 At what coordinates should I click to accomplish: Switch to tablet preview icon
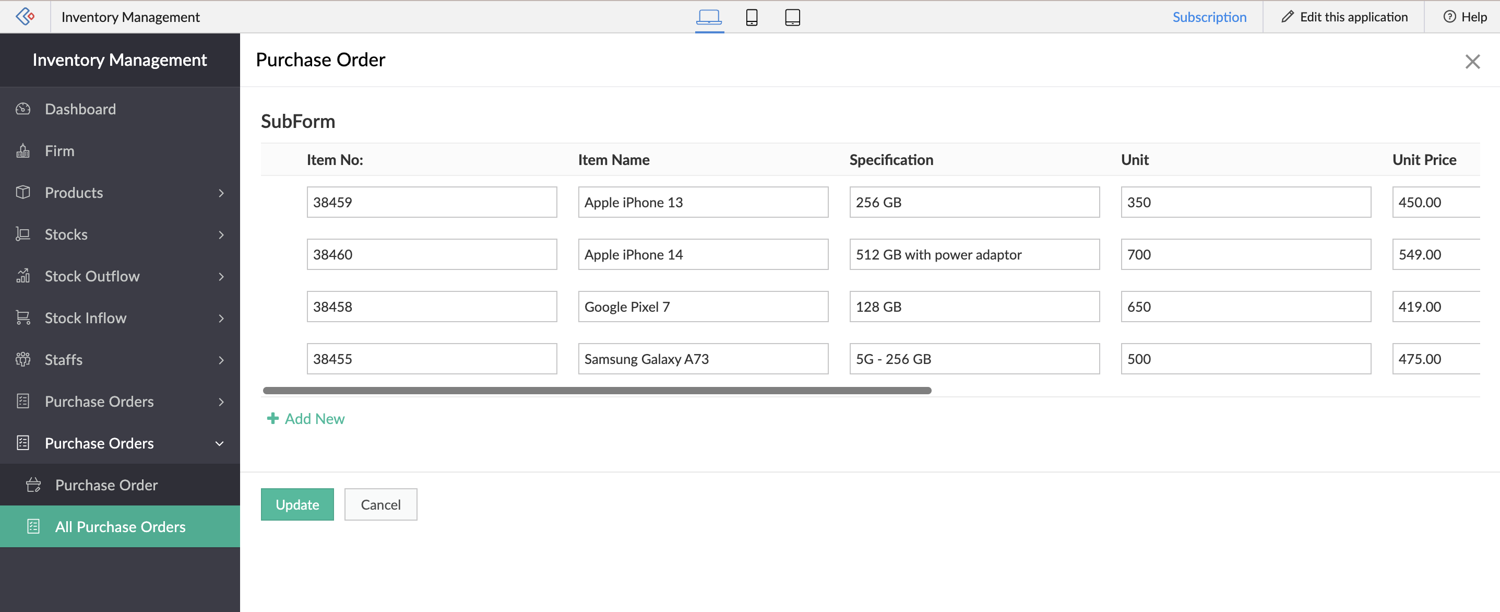(792, 17)
